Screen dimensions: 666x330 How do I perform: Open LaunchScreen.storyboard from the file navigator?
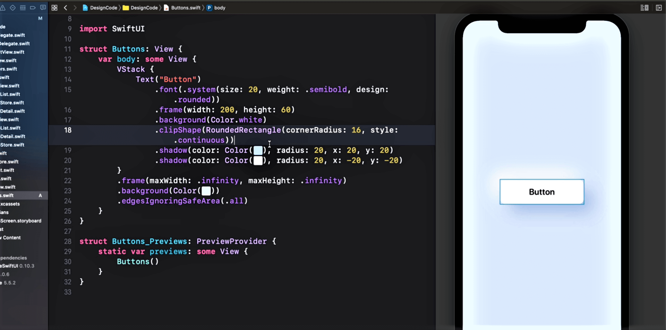pos(21,221)
